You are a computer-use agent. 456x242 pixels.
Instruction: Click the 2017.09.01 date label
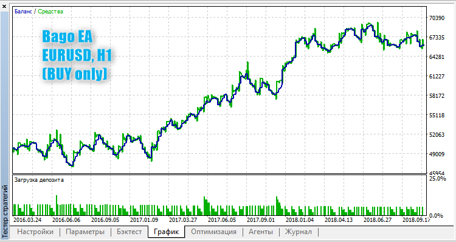point(261,220)
